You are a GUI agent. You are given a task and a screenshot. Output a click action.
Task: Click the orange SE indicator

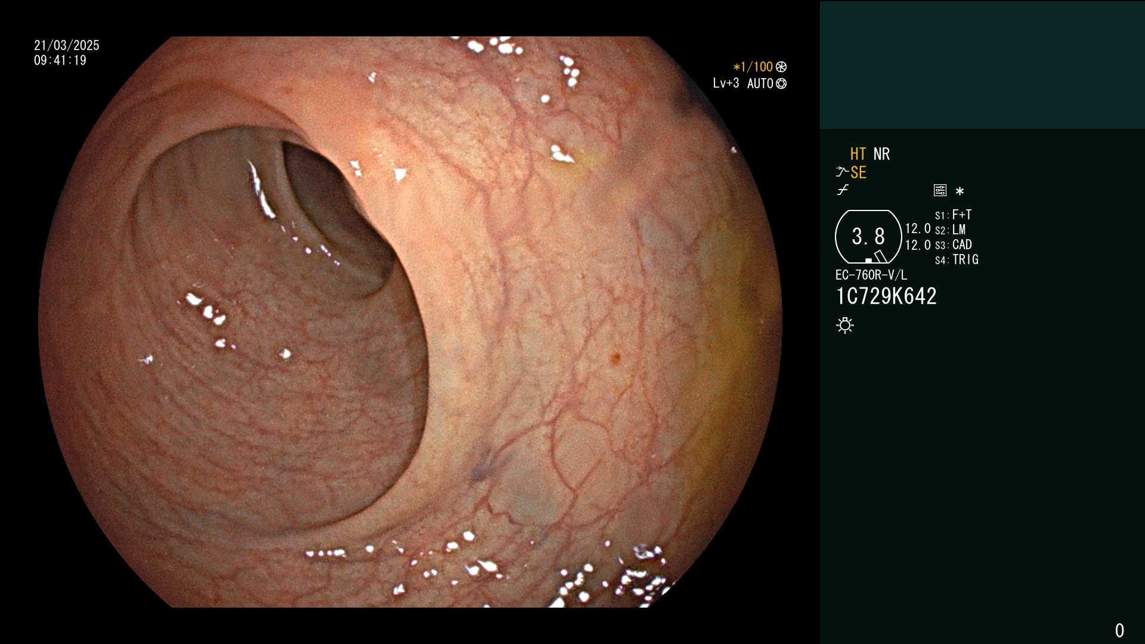pyautogui.click(x=858, y=172)
